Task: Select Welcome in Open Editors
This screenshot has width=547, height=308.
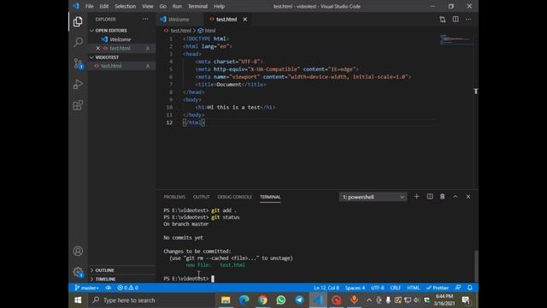Action: [x=121, y=39]
